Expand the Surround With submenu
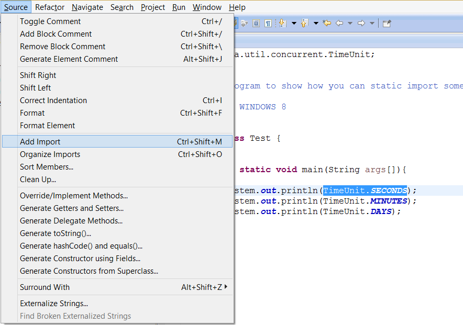The width and height of the screenshot is (463, 325). (x=117, y=287)
